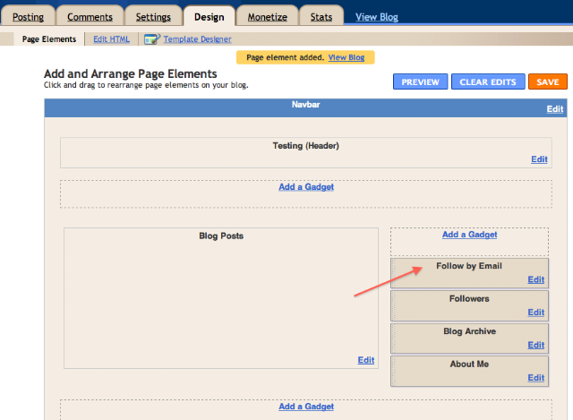Edit the Navbar element

click(555, 109)
